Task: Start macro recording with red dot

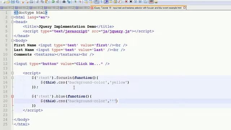Action: pyautogui.click(x=126, y=2)
